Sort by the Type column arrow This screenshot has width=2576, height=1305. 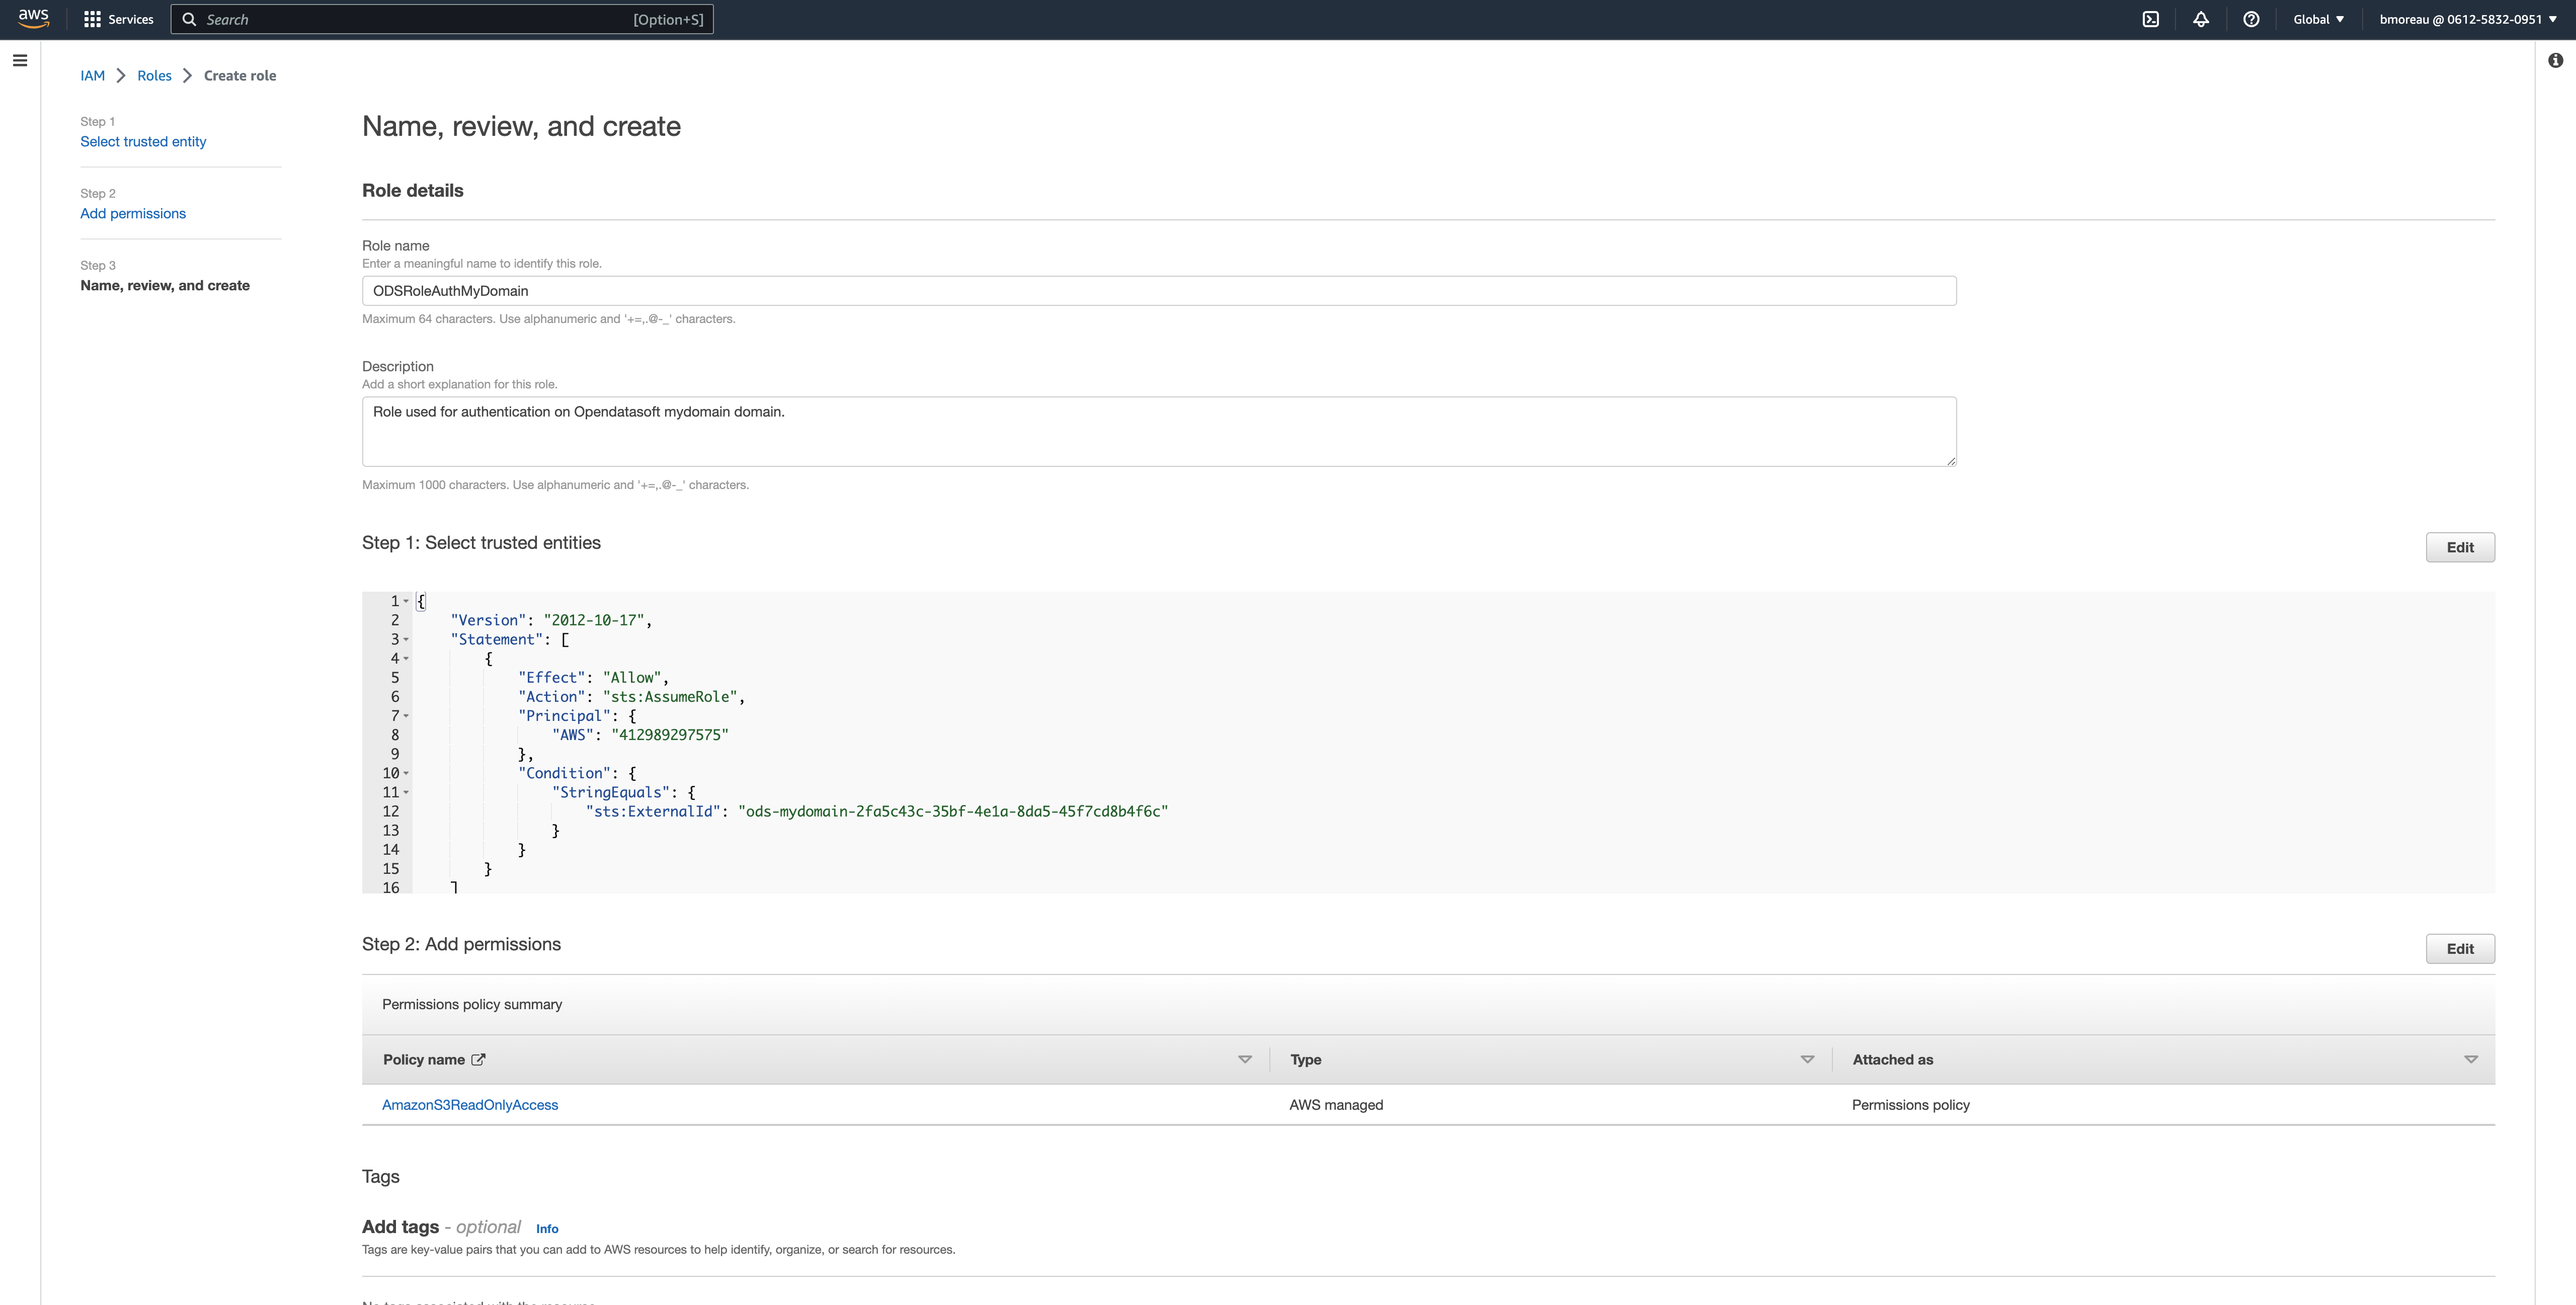point(1806,1060)
